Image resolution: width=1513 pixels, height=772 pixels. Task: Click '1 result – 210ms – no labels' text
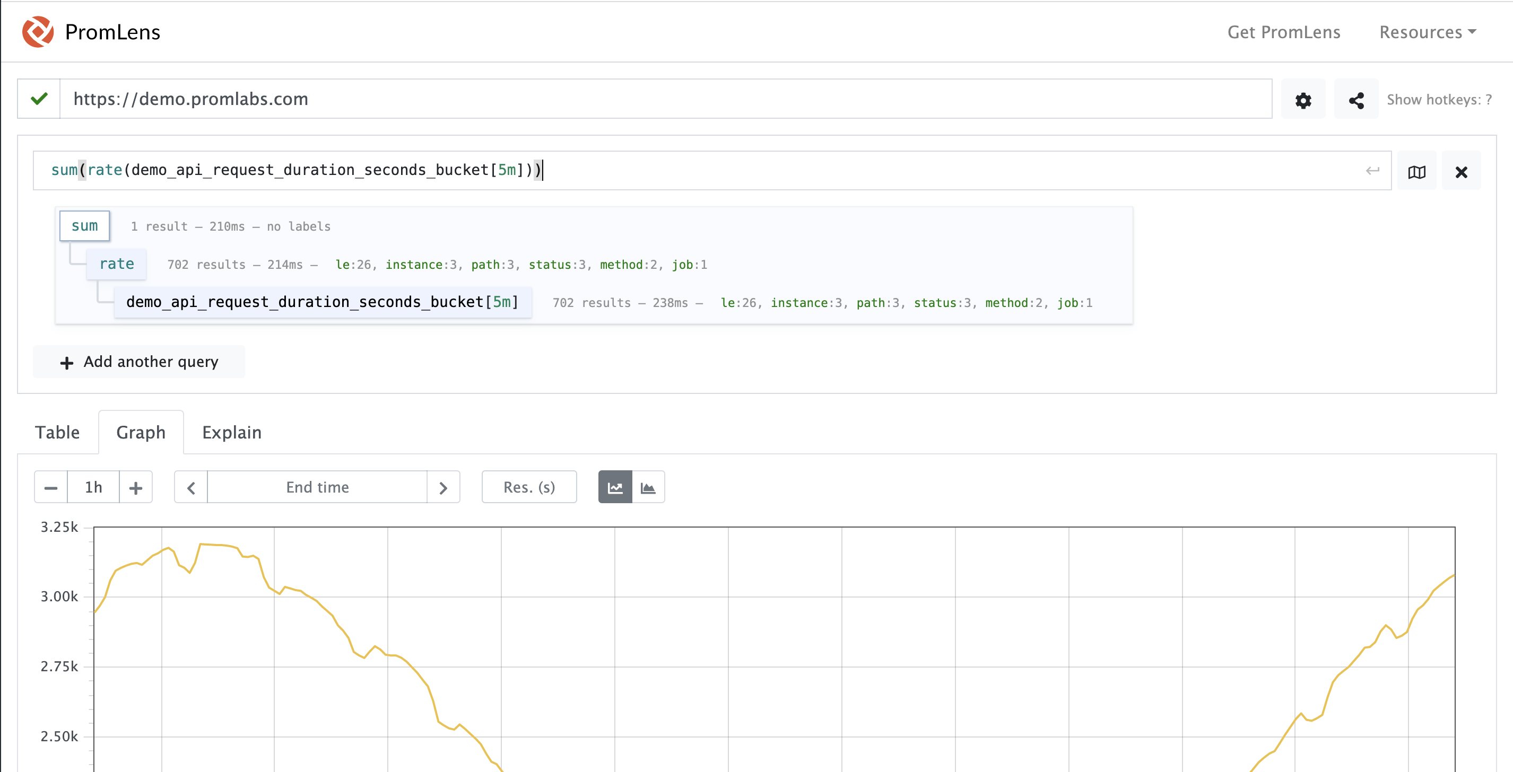(x=230, y=226)
